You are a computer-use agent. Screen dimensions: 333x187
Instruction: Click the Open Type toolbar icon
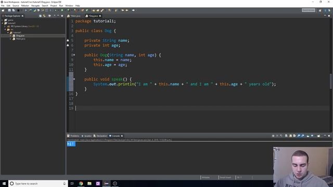click(94, 10)
